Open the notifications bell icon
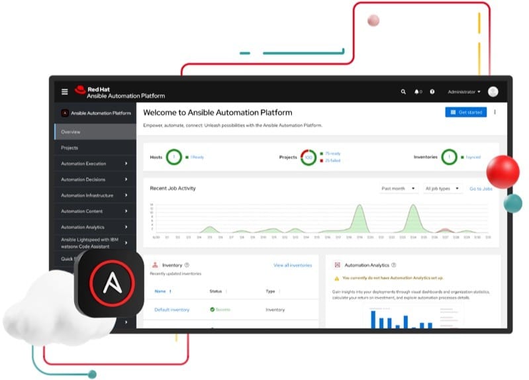 (x=416, y=91)
